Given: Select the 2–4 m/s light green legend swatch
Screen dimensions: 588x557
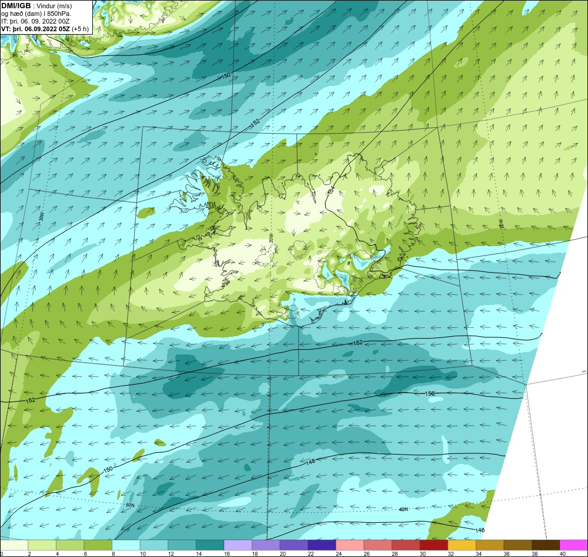Looking at the screenshot, I should [42, 545].
